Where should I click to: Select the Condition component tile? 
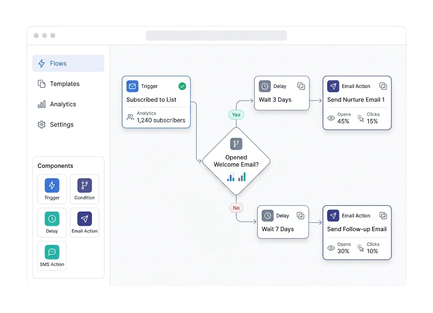(x=85, y=189)
